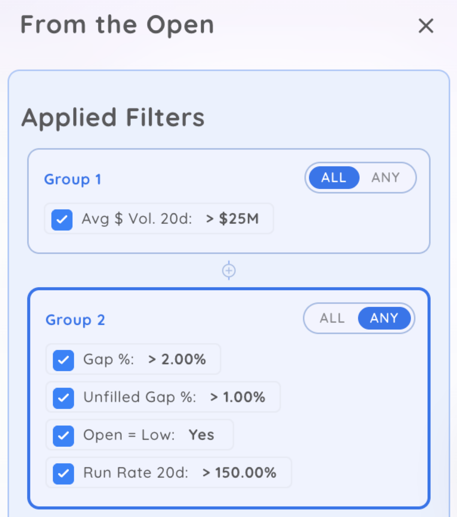Select ANY in Group 2 toggle
The height and width of the screenshot is (517, 457).
(384, 318)
